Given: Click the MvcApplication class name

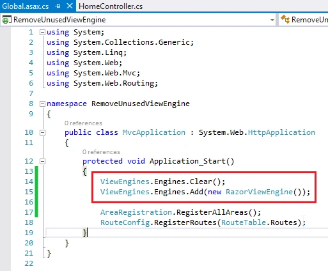Looking at the screenshot, I should tap(154, 132).
